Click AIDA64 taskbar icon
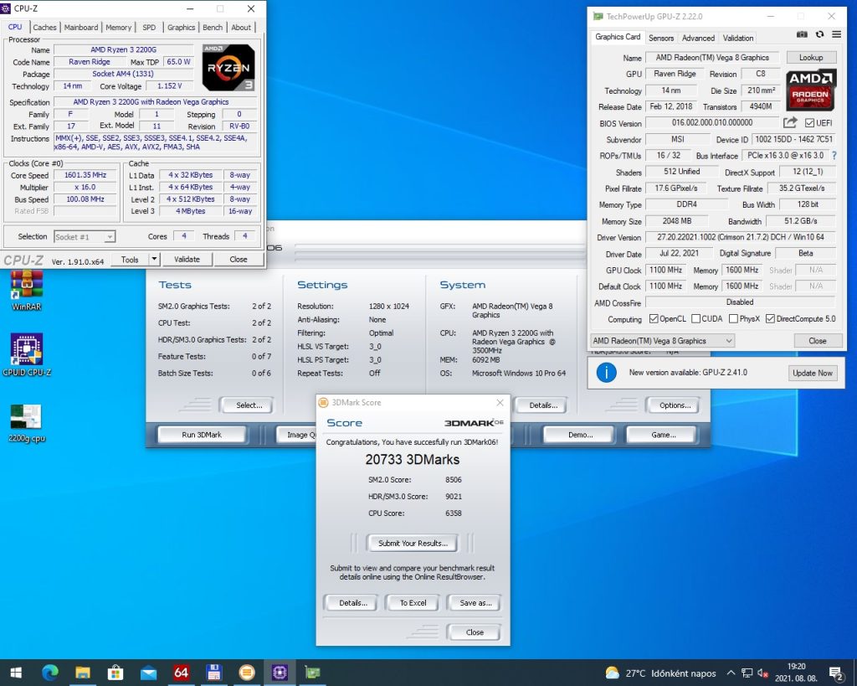Screen dimensions: 857x686 click(x=181, y=673)
